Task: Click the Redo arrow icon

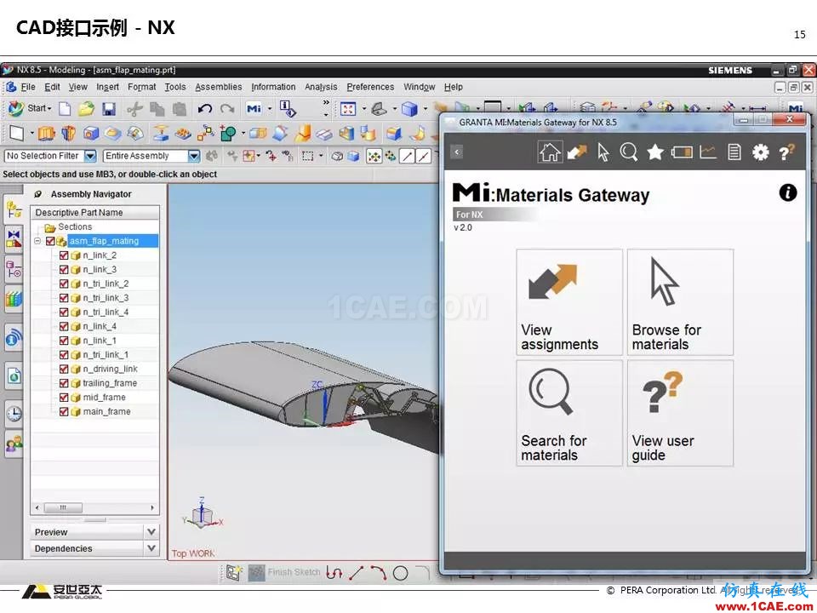Action: 227,108
